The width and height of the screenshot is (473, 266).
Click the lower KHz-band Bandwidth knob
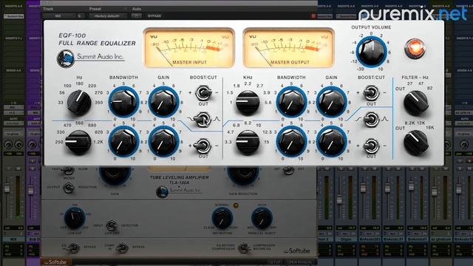pyautogui.click(x=291, y=141)
